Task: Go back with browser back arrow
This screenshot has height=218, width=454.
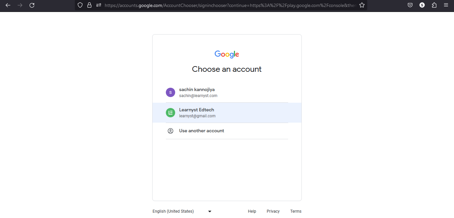Action: pos(8,5)
